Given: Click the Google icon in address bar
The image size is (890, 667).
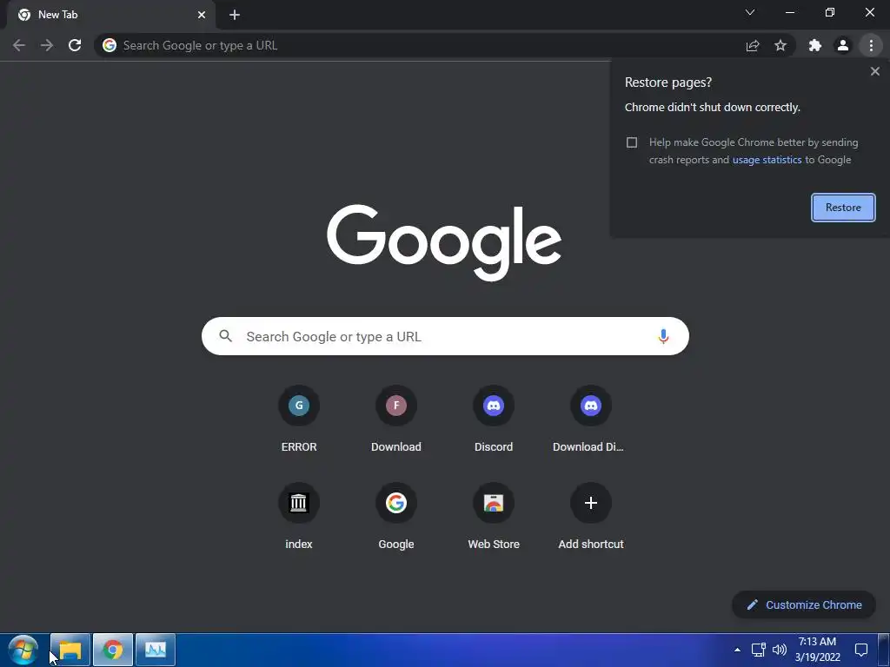Looking at the screenshot, I should pyautogui.click(x=110, y=45).
